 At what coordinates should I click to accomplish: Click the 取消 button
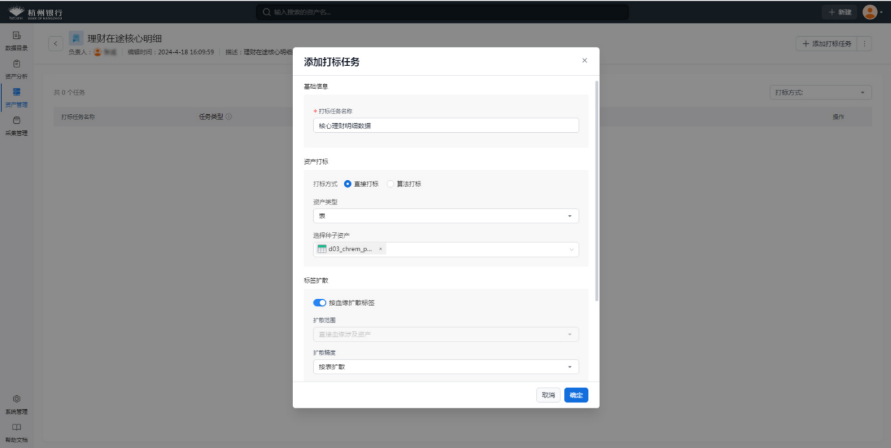coord(548,395)
